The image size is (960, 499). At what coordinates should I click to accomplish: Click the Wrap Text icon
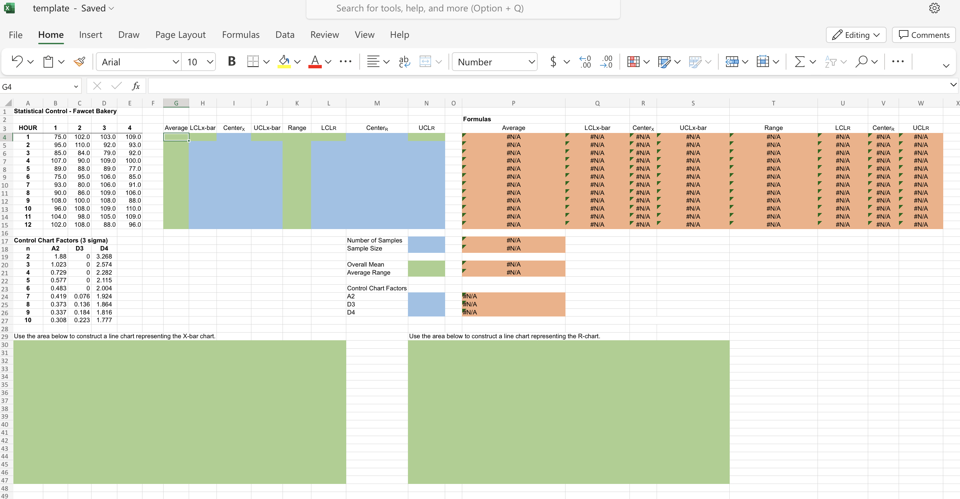pos(404,61)
